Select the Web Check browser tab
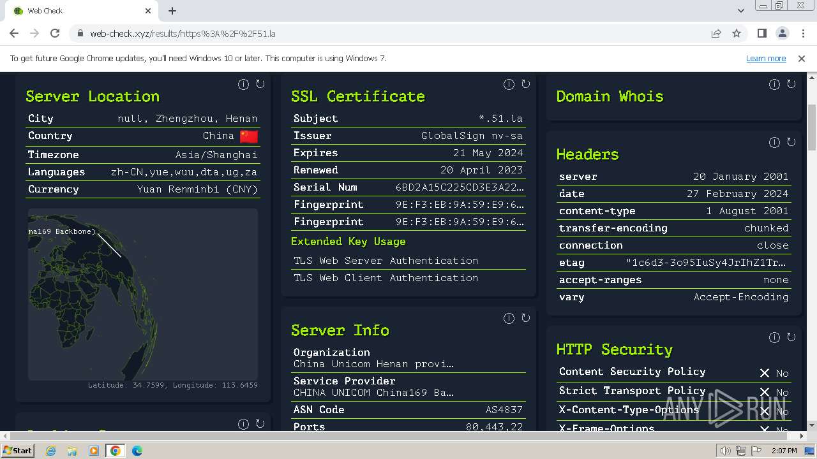 (81, 11)
